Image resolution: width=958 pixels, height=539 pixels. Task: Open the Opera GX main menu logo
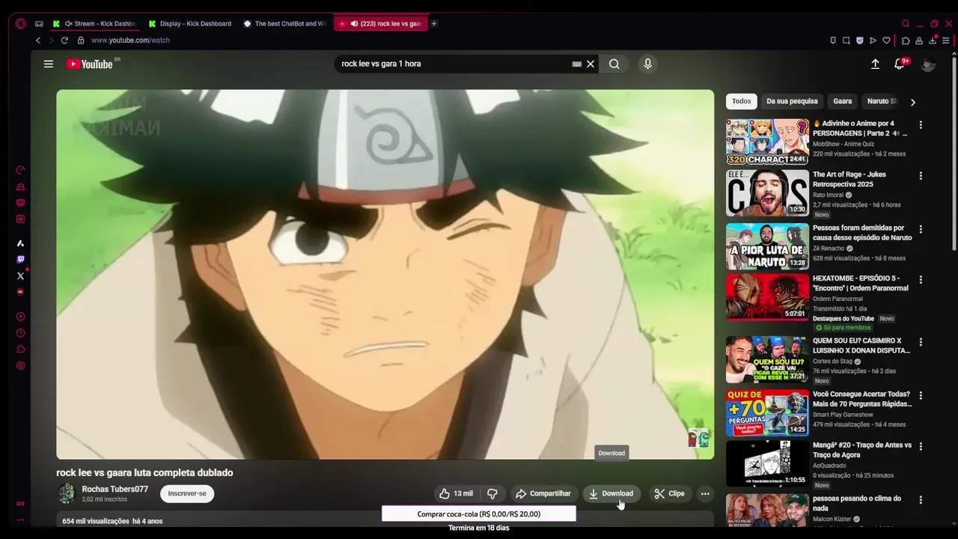(x=20, y=23)
